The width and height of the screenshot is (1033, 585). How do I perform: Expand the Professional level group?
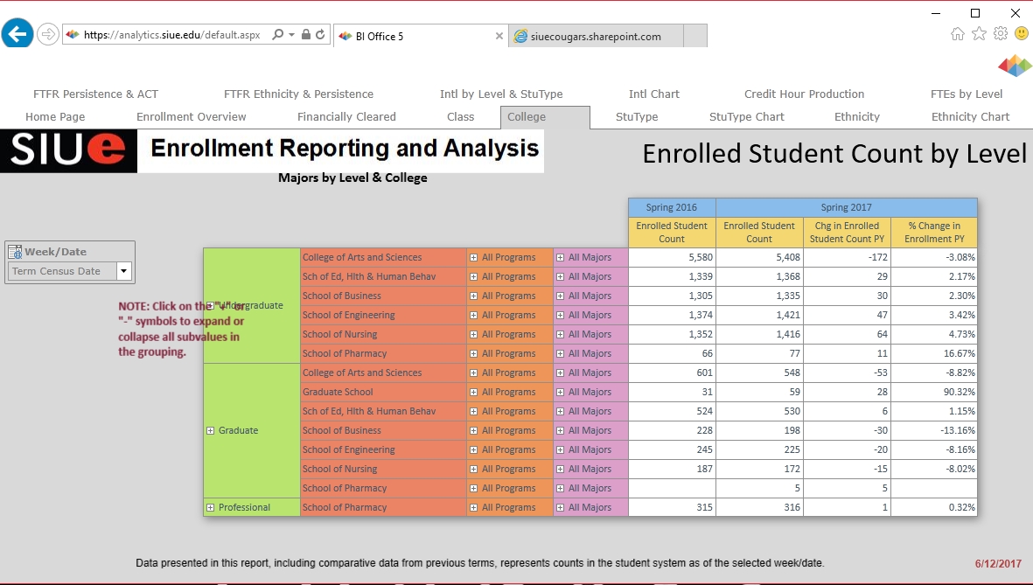[210, 507]
